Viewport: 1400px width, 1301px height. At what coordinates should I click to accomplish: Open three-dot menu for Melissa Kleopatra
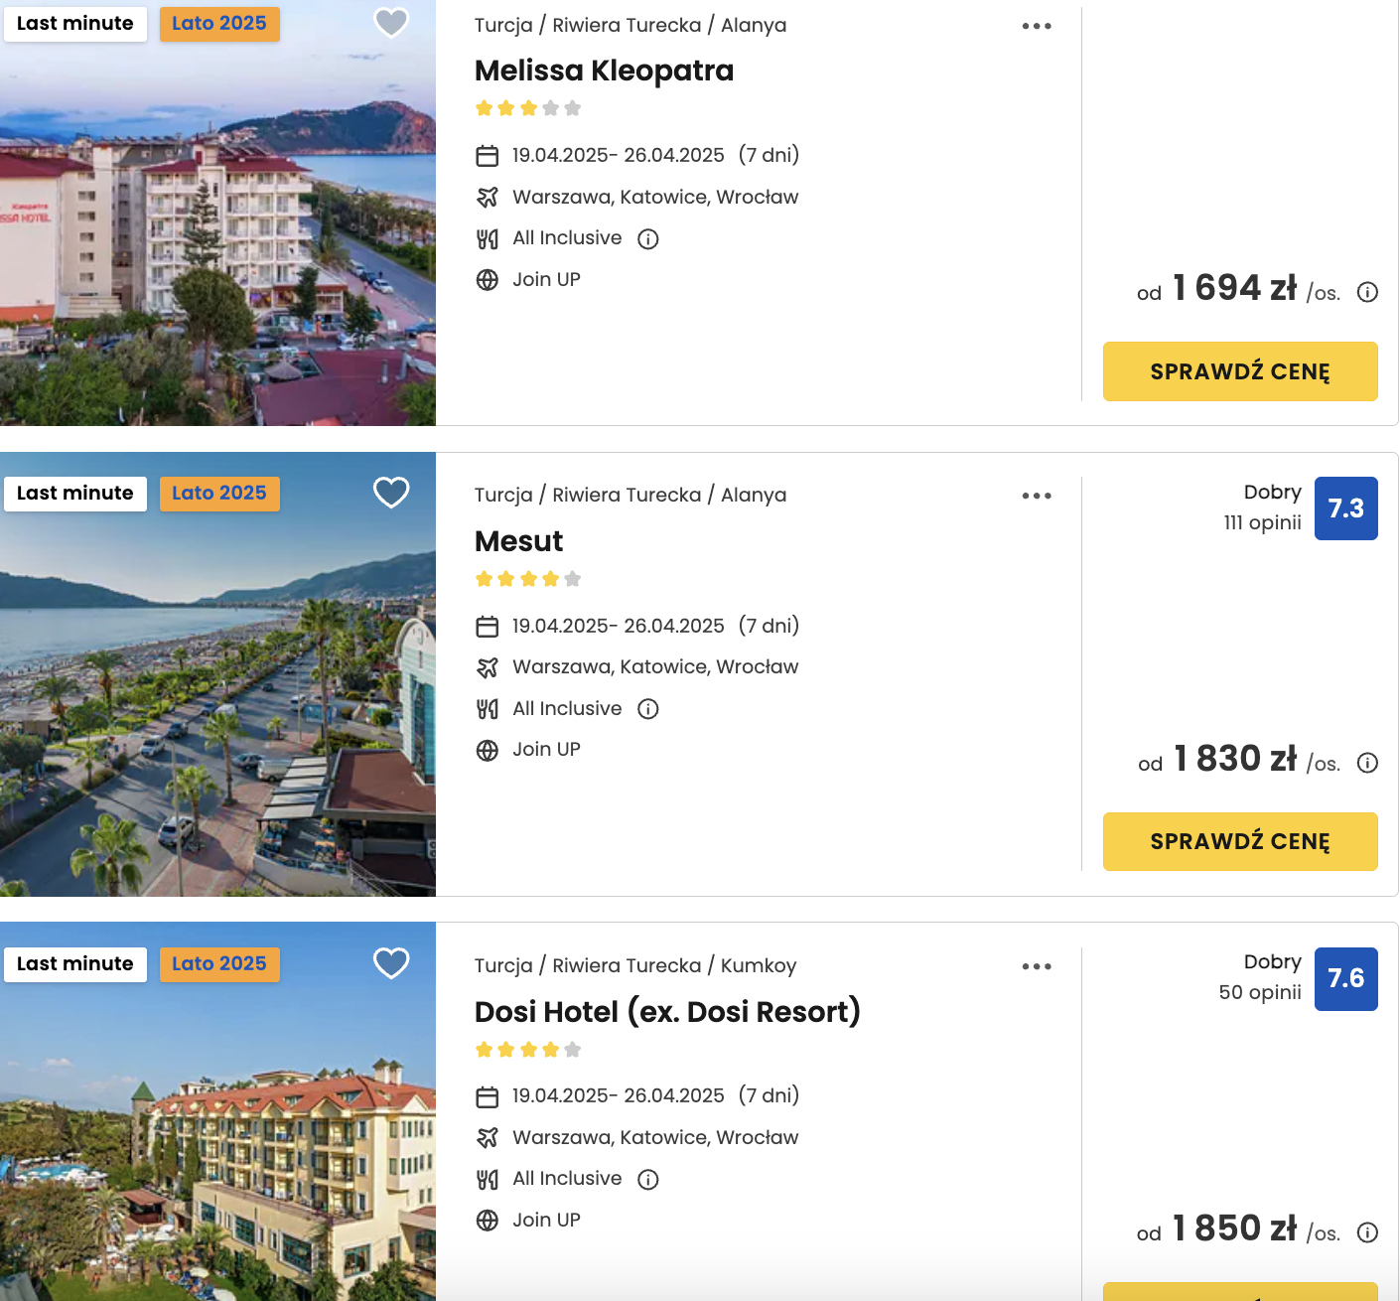point(1037,26)
